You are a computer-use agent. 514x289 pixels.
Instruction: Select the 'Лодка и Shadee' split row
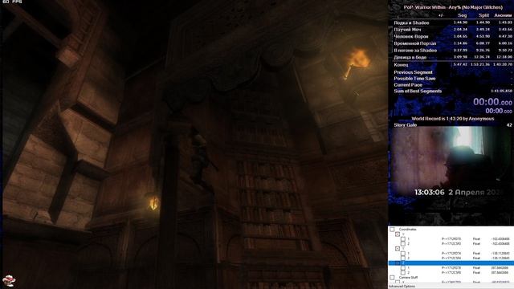coord(453,22)
